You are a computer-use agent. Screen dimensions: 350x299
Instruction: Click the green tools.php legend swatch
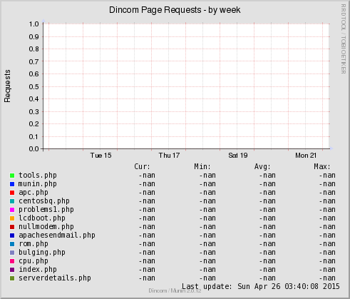point(12,176)
